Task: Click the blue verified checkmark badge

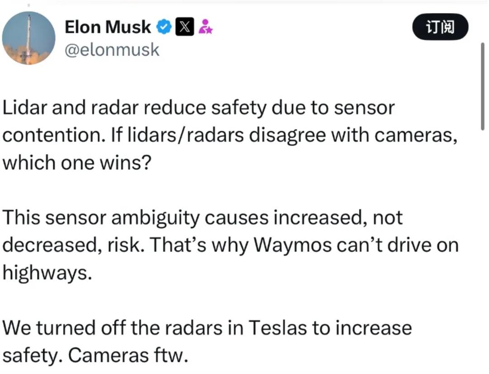Action: 163,28
